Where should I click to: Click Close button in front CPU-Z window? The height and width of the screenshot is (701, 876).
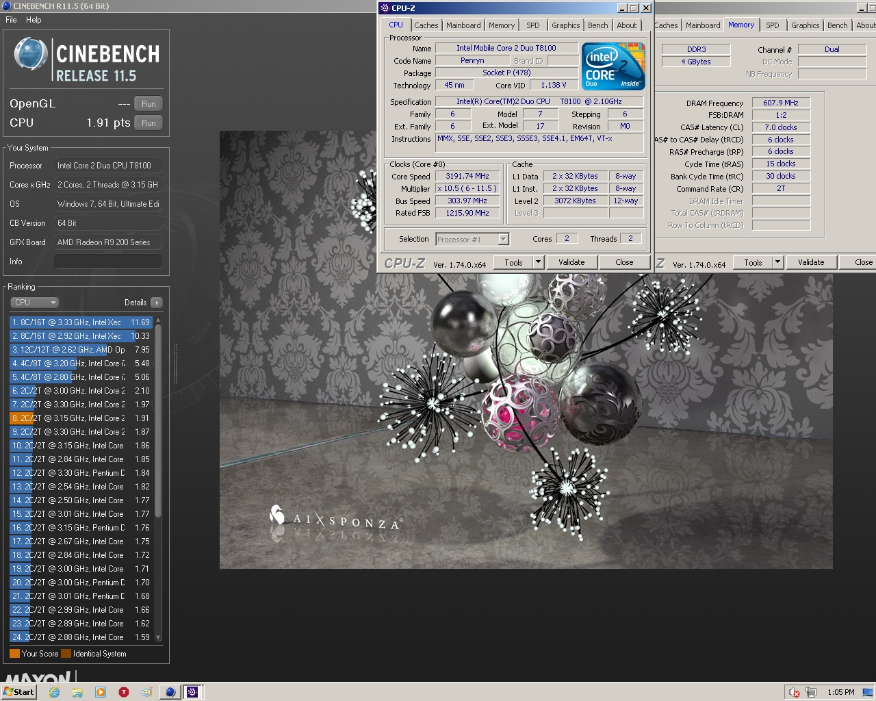tap(624, 262)
